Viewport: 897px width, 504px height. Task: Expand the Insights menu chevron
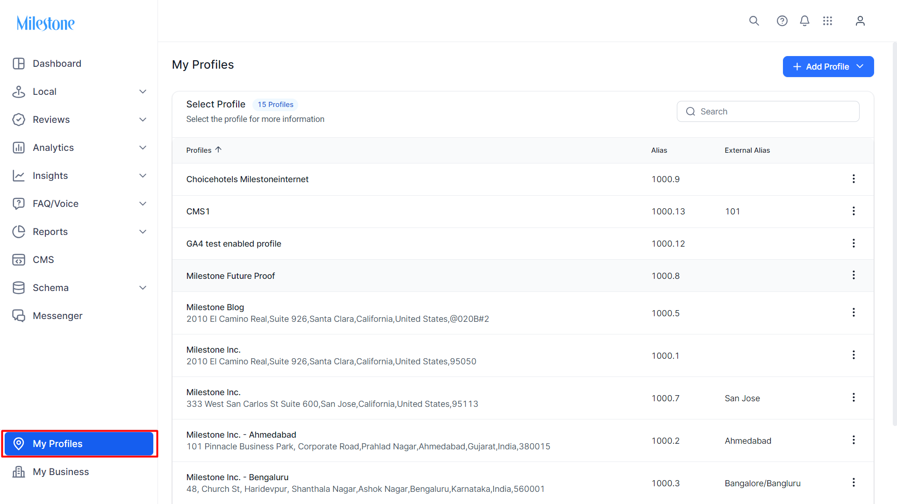tap(143, 176)
